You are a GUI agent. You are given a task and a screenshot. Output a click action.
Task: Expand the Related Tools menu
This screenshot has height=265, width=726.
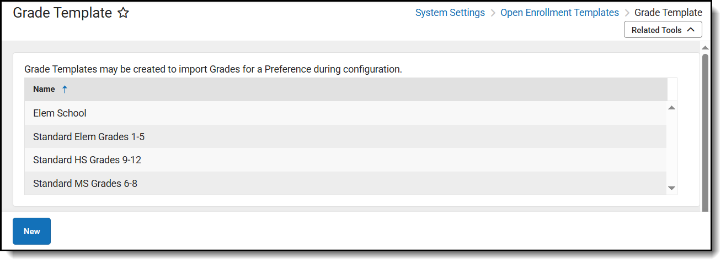tap(663, 30)
